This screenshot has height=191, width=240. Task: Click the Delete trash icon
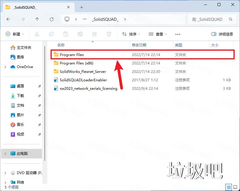coord(109,34)
